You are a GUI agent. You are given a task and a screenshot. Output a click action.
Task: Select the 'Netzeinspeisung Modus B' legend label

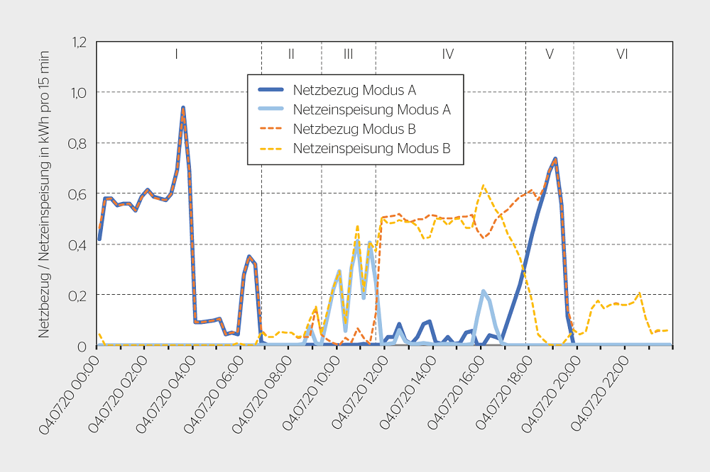click(x=371, y=149)
